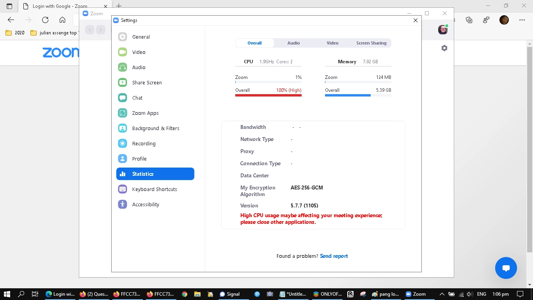Open a new Edge browser tab
533x300 pixels.
[x=119, y=6]
